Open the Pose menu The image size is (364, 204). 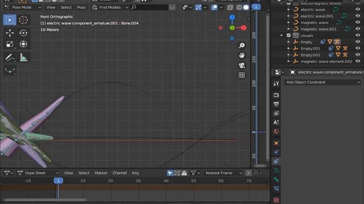pyautogui.click(x=81, y=7)
